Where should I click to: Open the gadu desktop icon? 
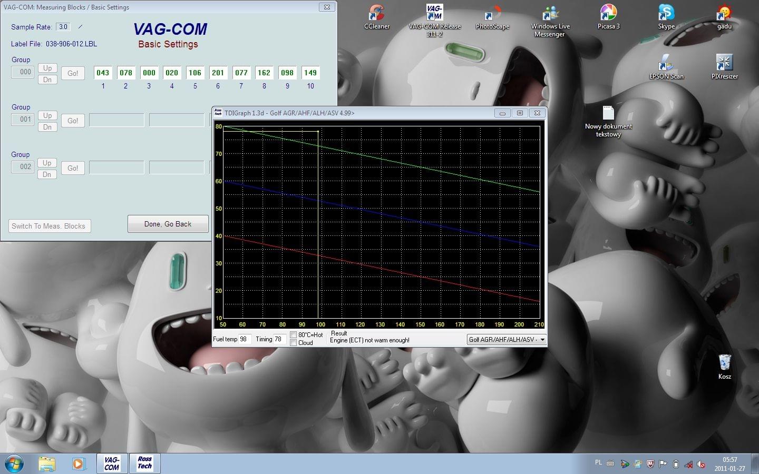[724, 17]
